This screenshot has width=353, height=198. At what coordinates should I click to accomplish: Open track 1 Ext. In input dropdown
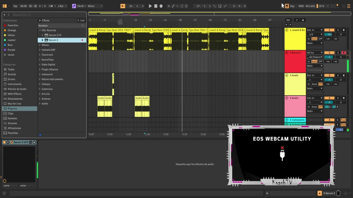pyautogui.click(x=315, y=30)
